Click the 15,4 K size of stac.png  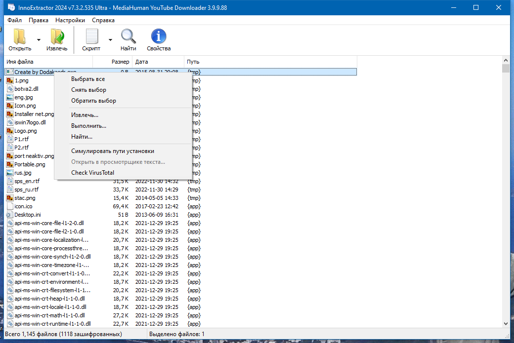121,198
